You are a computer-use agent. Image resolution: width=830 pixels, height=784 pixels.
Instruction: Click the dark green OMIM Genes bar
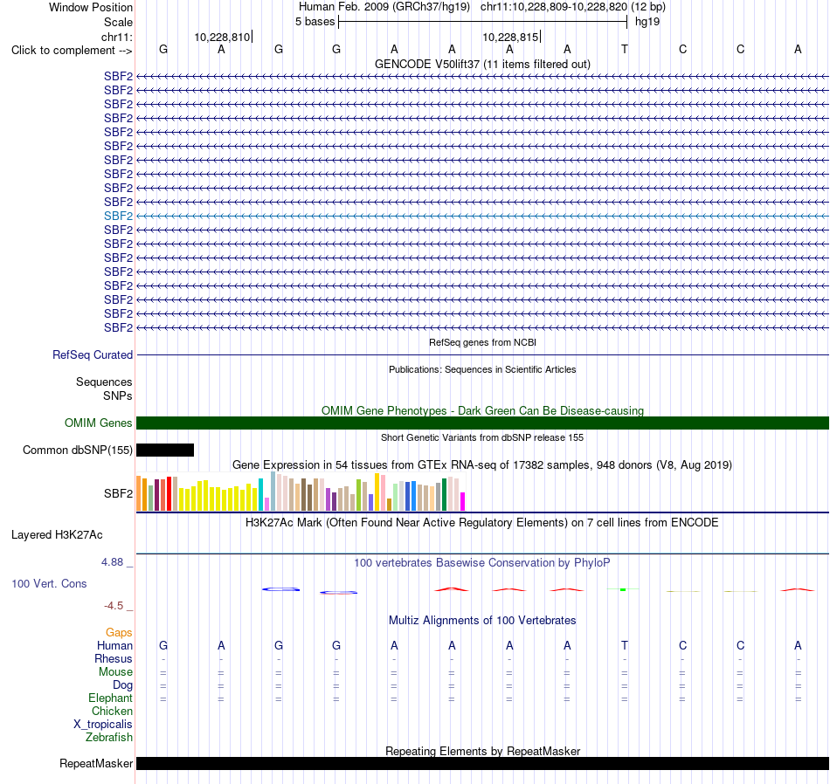(x=482, y=423)
